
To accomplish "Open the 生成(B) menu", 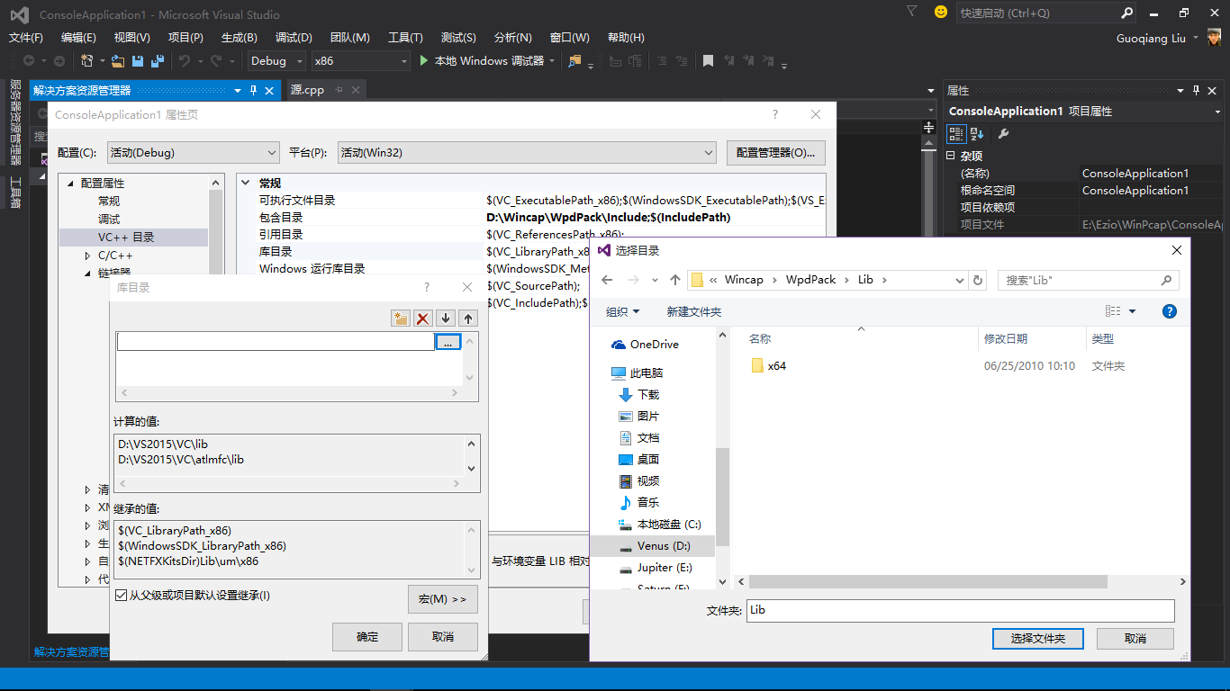I will pos(240,37).
